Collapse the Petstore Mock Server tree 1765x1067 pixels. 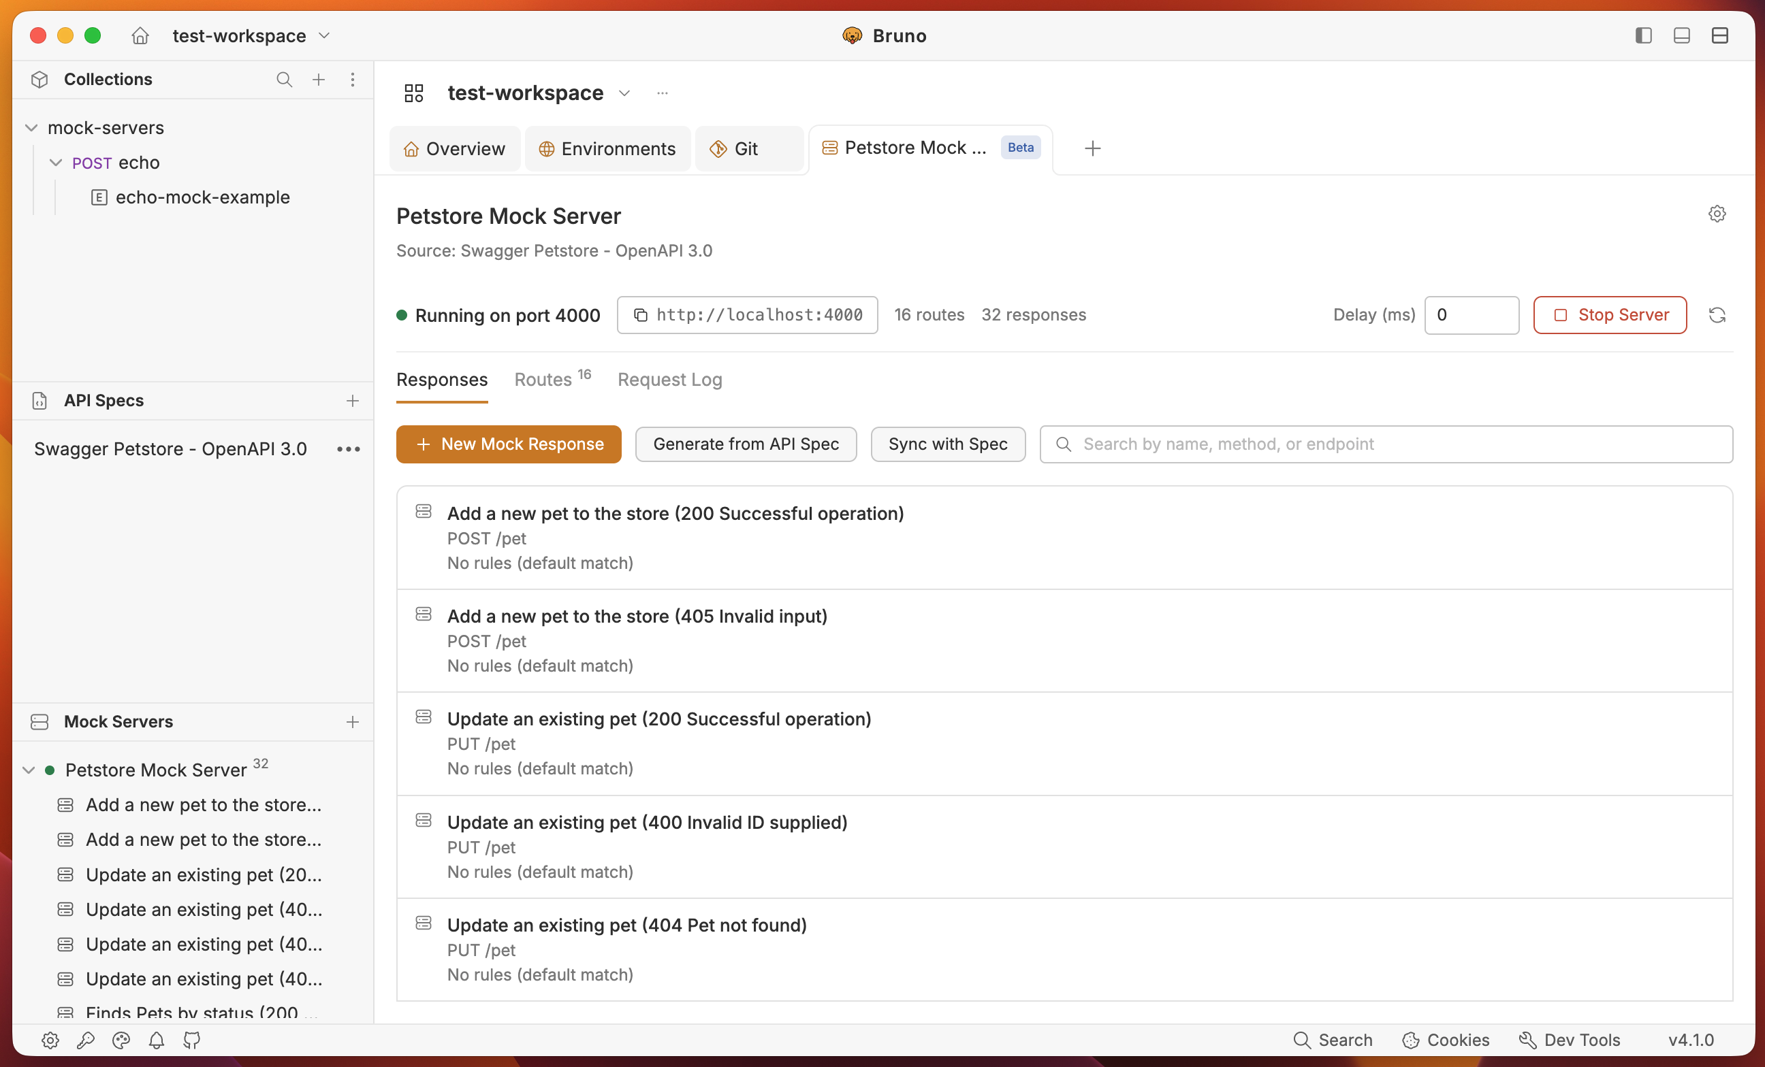point(29,770)
